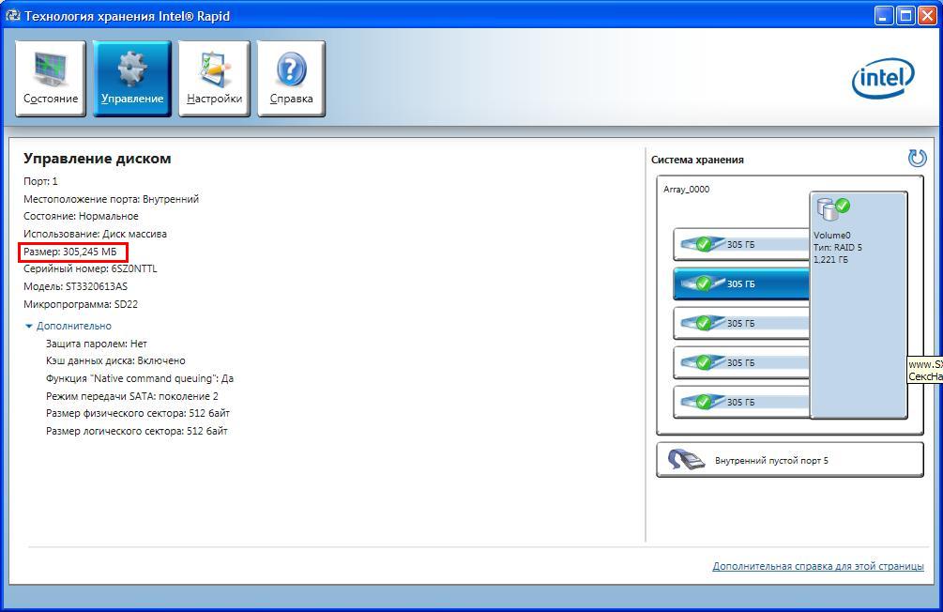Switch to the Управление tab
This screenshot has height=612, width=943.
click(x=132, y=78)
